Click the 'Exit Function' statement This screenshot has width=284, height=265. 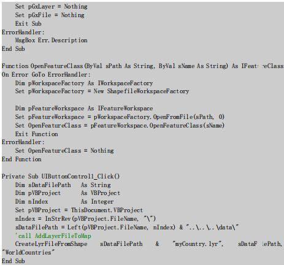point(36,134)
